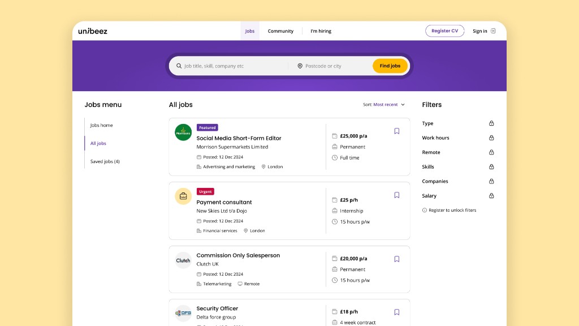
Task: Go to Jobs home in Jobs menu
Action: point(102,125)
